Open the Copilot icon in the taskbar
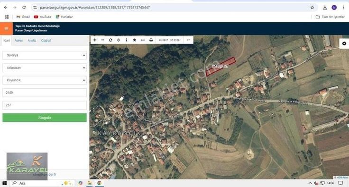Image resolution: width=349 pixels, height=187 pixels. [80, 183]
